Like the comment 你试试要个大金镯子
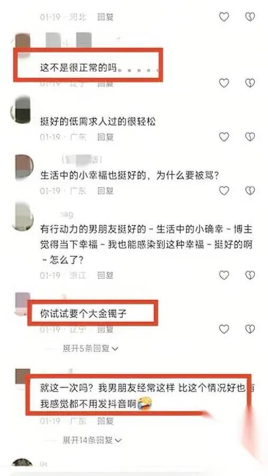 [x=224, y=329]
